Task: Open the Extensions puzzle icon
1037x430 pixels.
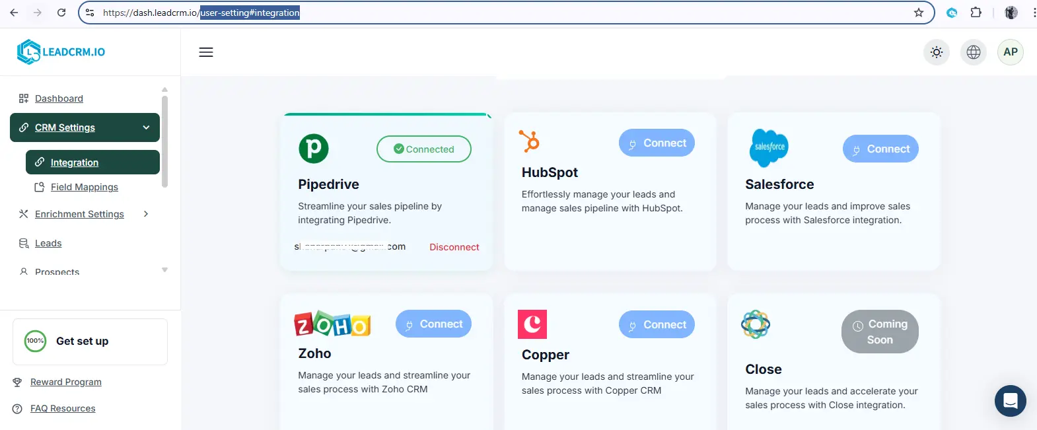Action: point(976,13)
